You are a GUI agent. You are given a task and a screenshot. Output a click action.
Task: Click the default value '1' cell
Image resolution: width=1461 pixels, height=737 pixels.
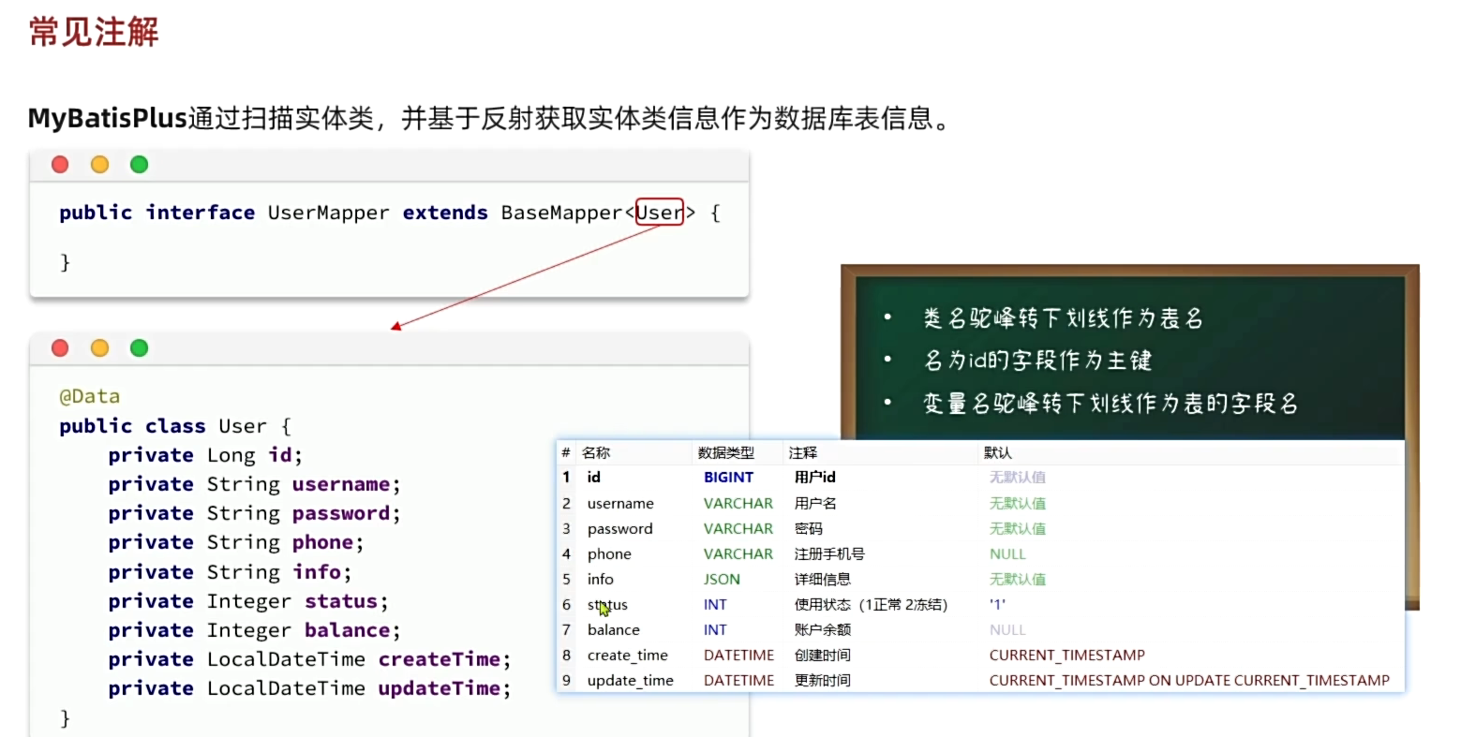coord(997,604)
